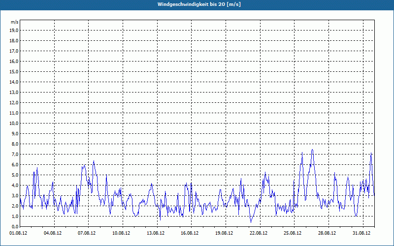Image resolution: width=394 pixels, height=246 pixels.
Task: Click the 01.08.12 date label
Action: click(18, 233)
